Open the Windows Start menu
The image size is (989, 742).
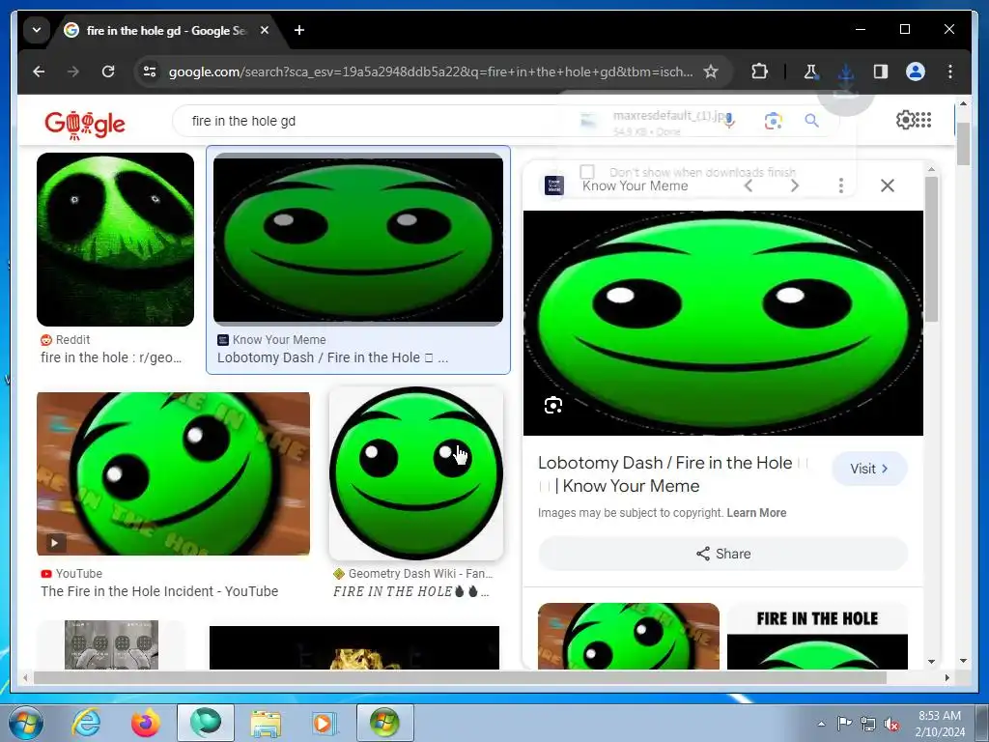(x=25, y=723)
